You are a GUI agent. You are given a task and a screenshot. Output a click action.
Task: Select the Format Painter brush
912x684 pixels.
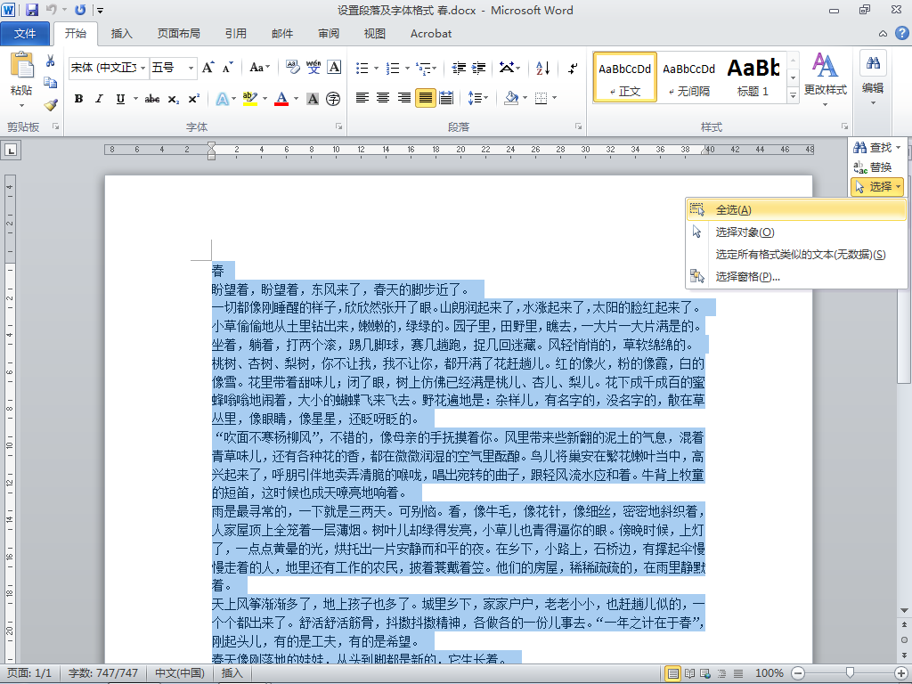coord(51,105)
